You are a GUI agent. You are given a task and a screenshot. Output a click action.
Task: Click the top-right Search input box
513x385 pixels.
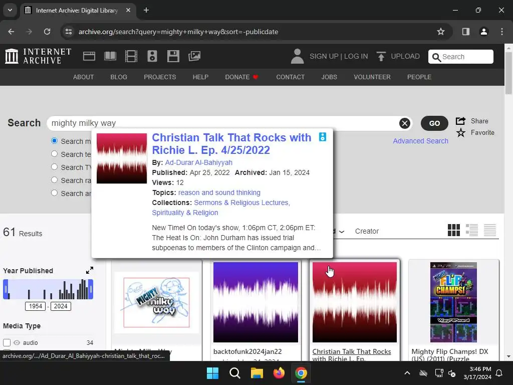tap(461, 57)
